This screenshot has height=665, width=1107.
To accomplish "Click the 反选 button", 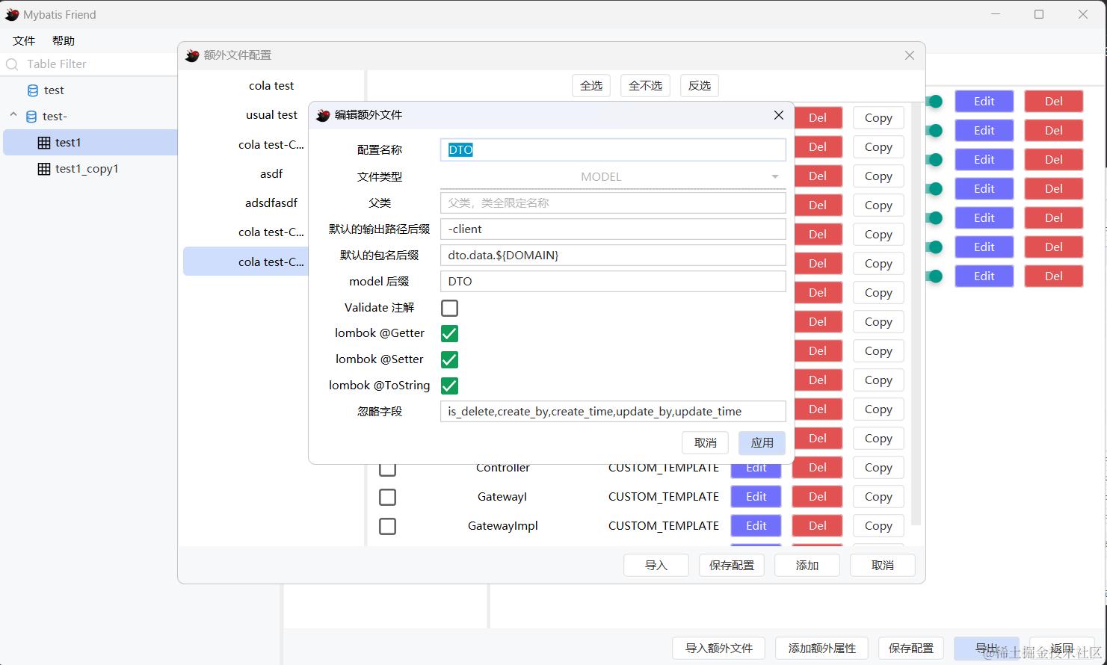I will point(700,86).
